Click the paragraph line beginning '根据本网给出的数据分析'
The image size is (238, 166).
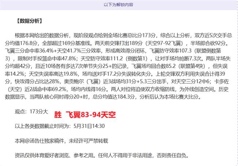tap(123, 35)
